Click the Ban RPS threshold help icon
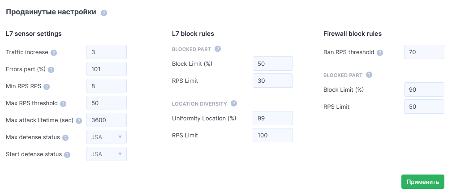 (x=380, y=53)
